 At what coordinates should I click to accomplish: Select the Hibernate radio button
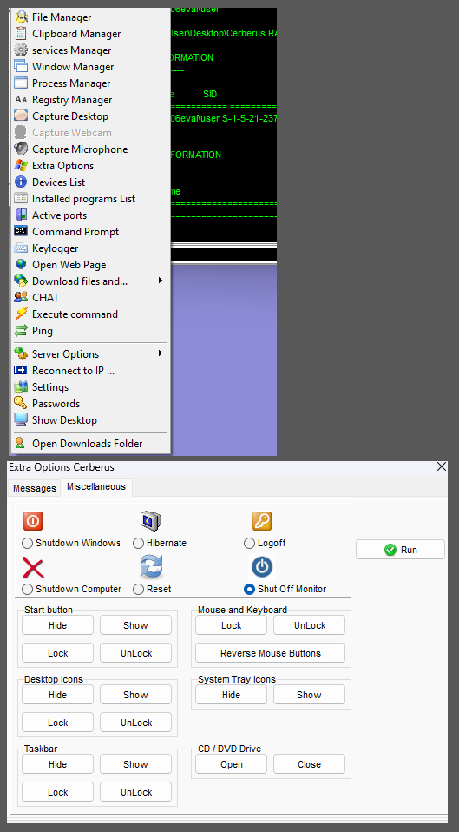coord(138,544)
